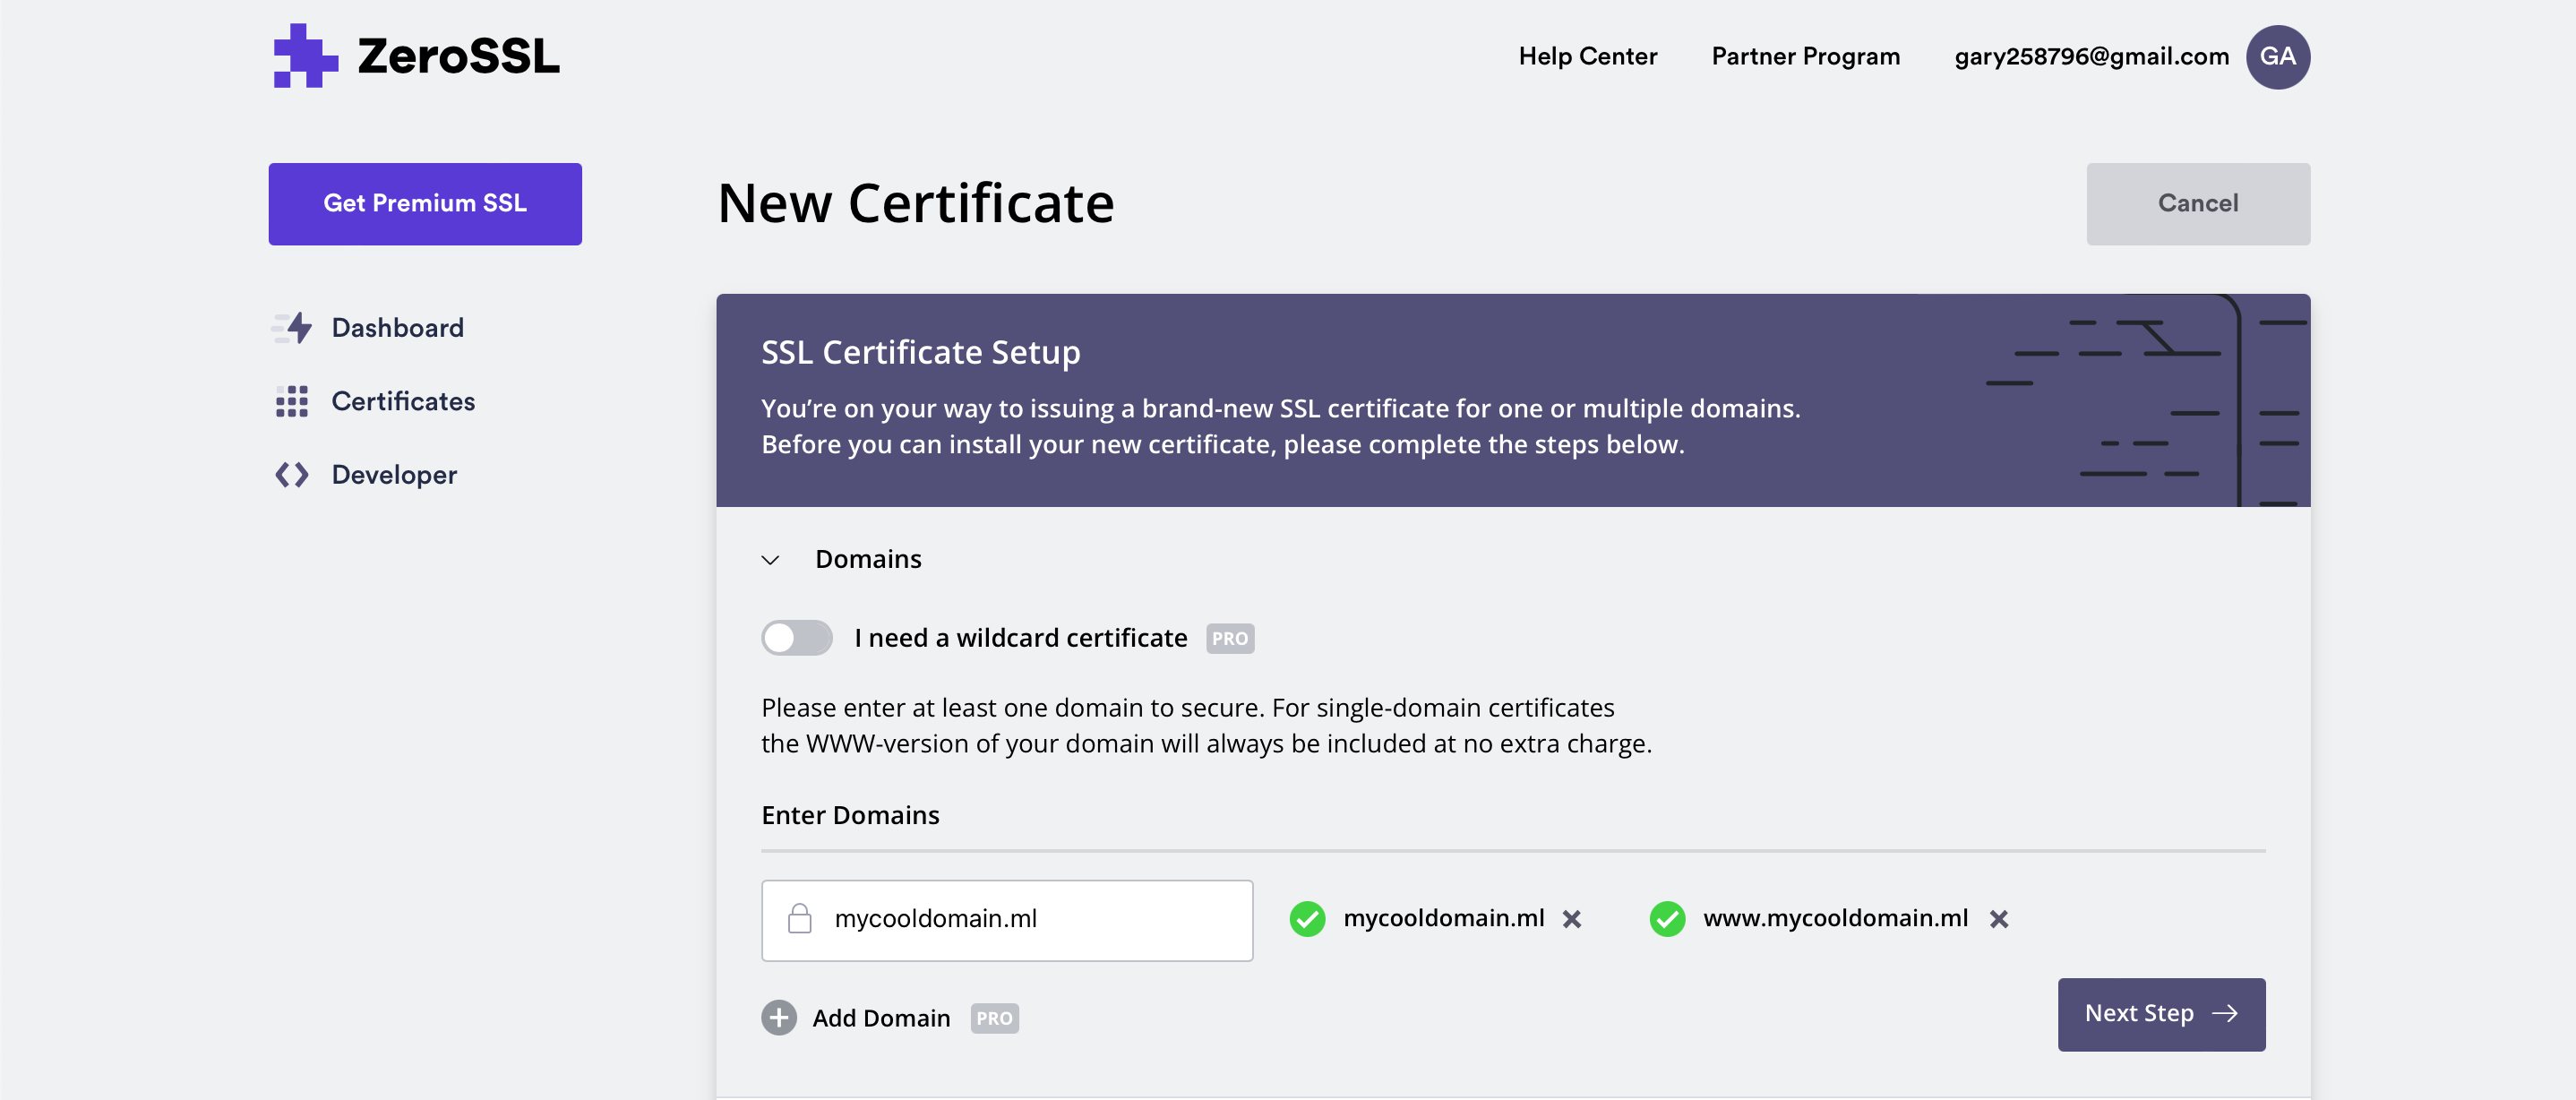The height and width of the screenshot is (1100, 2576).
Task: Remove www.mycooldomain.ml with its X icon
Action: [1999, 919]
